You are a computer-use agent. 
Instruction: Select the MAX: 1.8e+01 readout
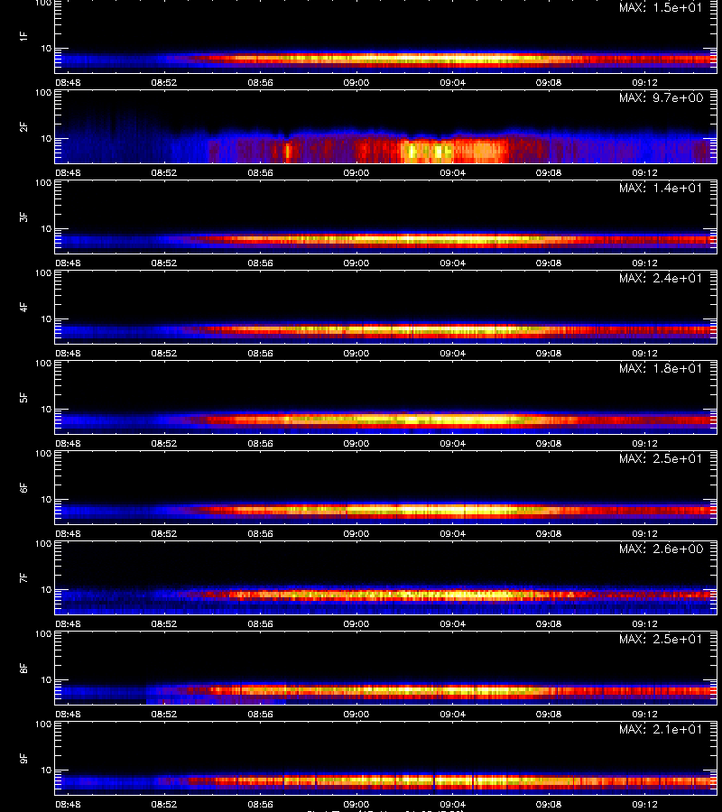[661, 368]
